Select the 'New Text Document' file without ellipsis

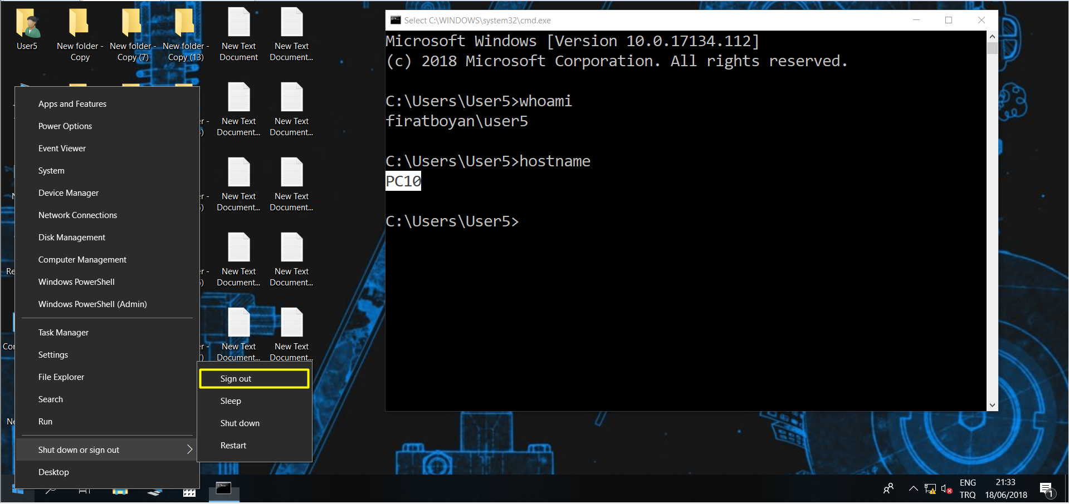coord(238,34)
